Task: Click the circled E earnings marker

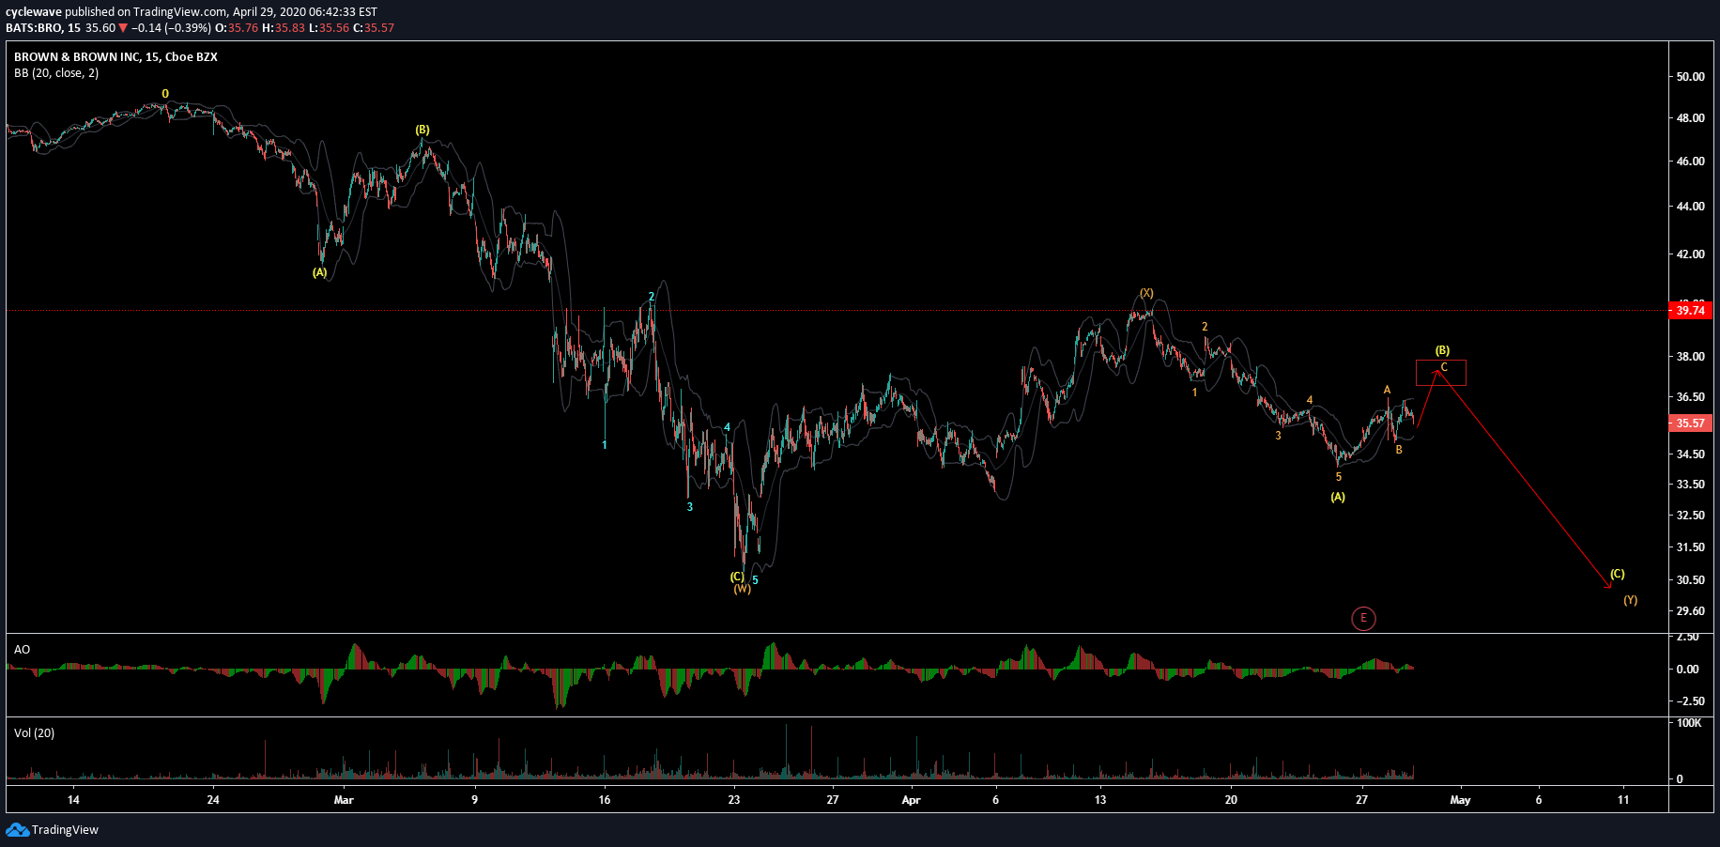Action: coord(1363,618)
